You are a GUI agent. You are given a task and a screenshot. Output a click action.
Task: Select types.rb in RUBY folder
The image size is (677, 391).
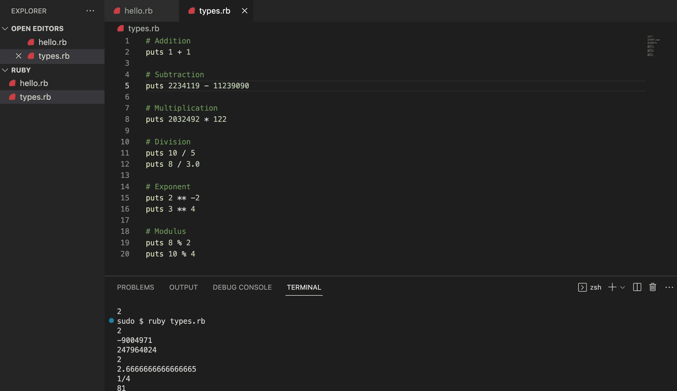click(52, 97)
